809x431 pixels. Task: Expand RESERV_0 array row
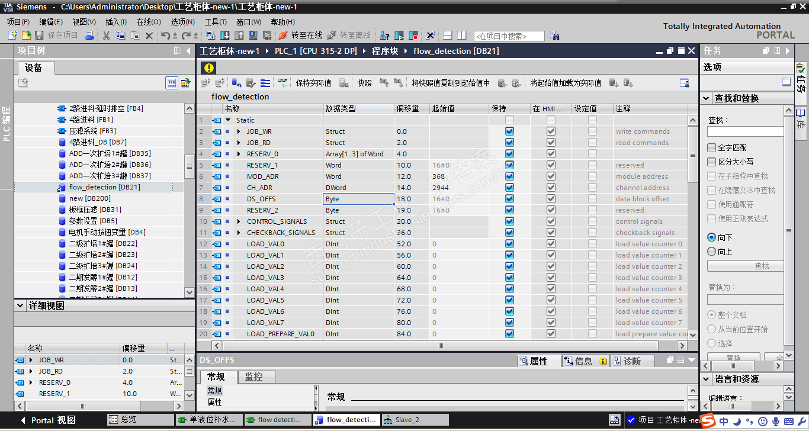(x=239, y=154)
